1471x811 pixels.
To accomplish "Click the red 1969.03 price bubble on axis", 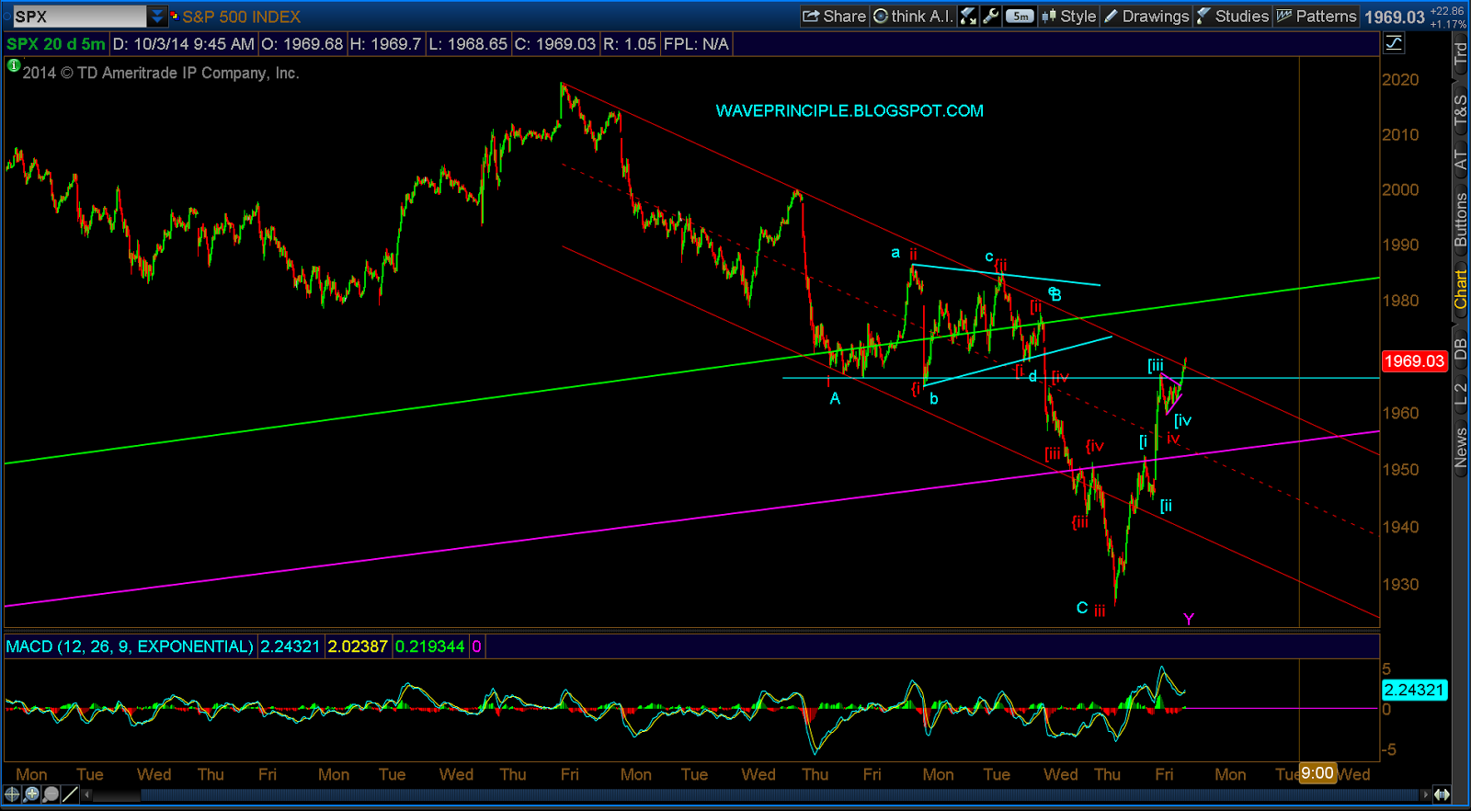I will click(1415, 361).
